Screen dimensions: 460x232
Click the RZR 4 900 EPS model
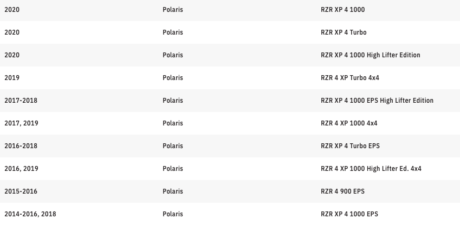click(x=344, y=191)
